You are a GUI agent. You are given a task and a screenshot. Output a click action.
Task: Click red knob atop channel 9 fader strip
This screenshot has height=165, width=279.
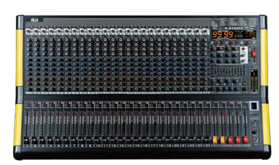pyautogui.click(x=89, y=105)
